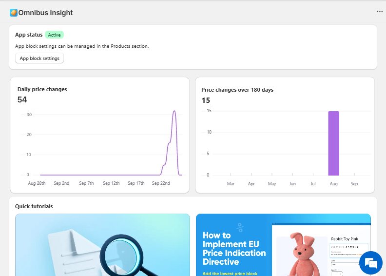Screen dimensions: 386x276
Task: Click the pink rabbit toy image
Action: coord(301,254)
